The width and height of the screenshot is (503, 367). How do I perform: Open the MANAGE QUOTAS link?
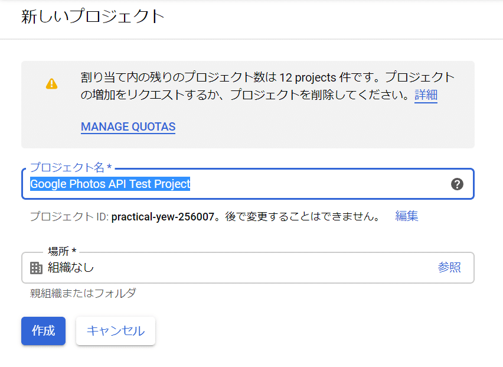[x=128, y=126]
